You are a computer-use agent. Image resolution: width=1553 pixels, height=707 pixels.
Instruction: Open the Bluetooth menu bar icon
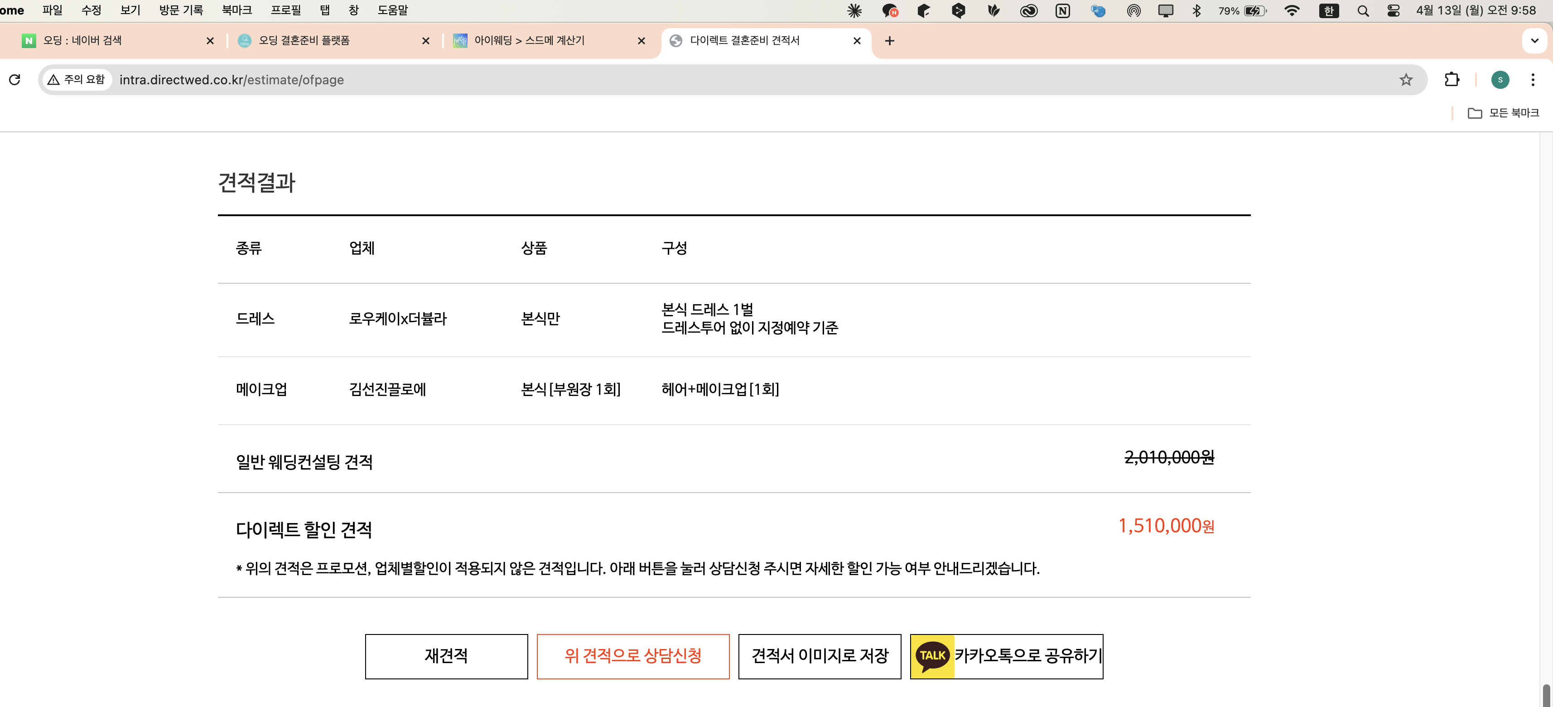pos(1197,10)
